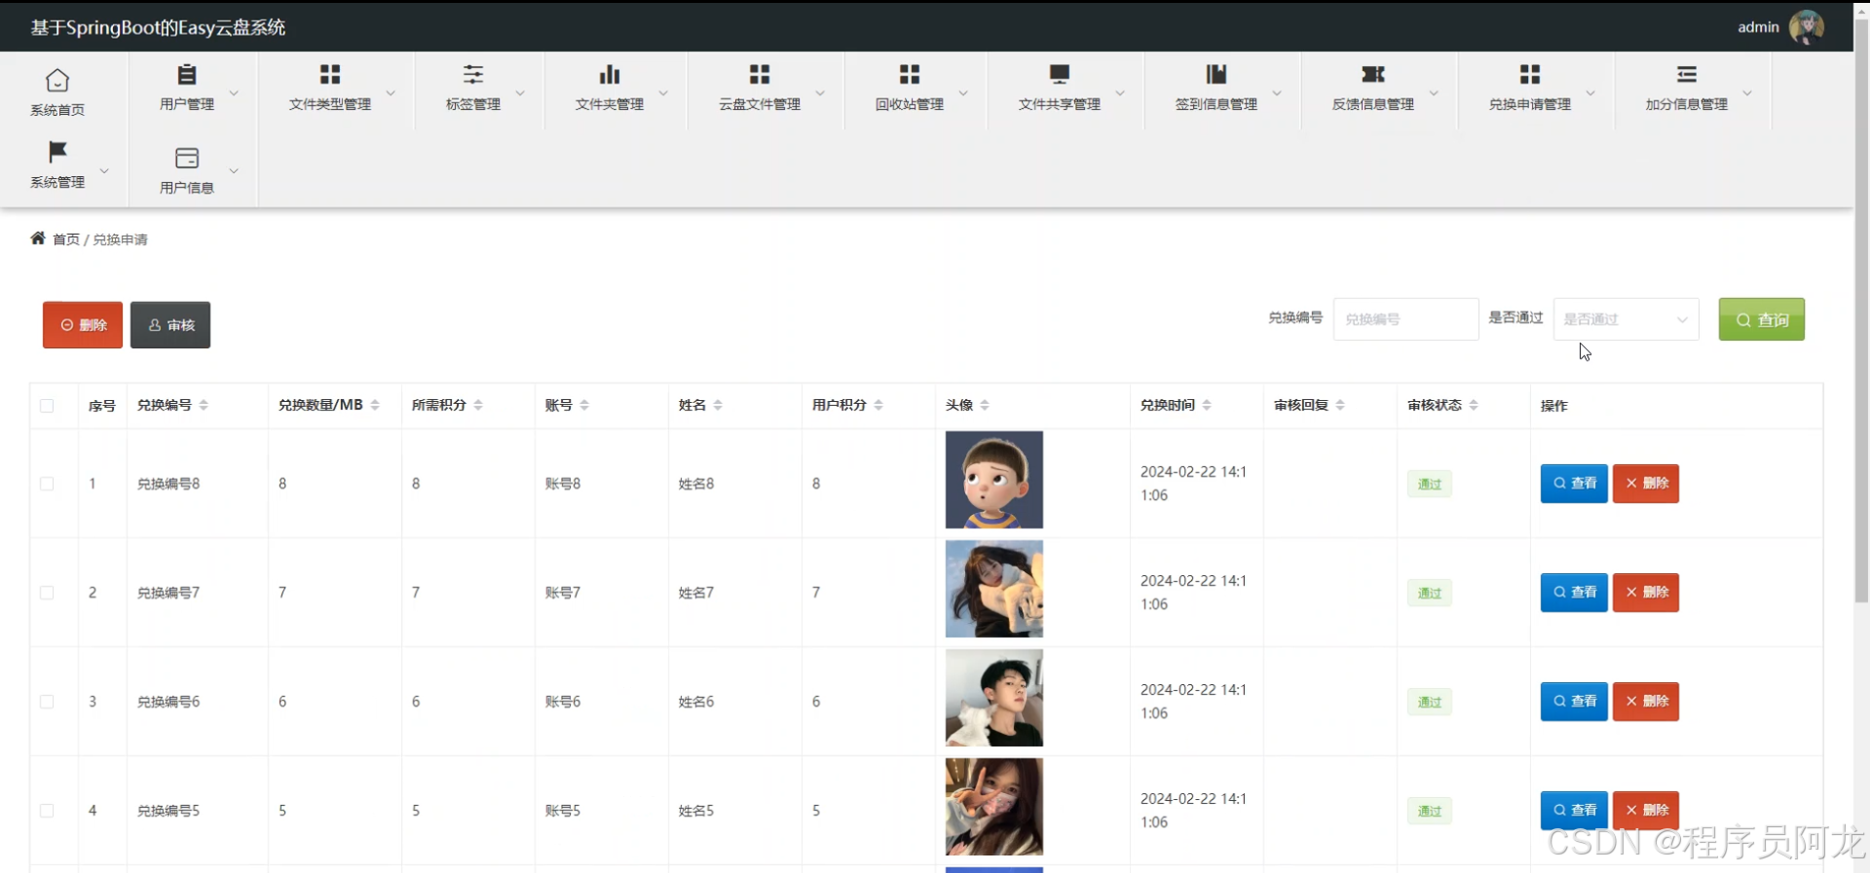Viewport: 1870px width, 873px height.
Task: Expand the 云盘文件管理 menu chevron
Action: tap(820, 93)
